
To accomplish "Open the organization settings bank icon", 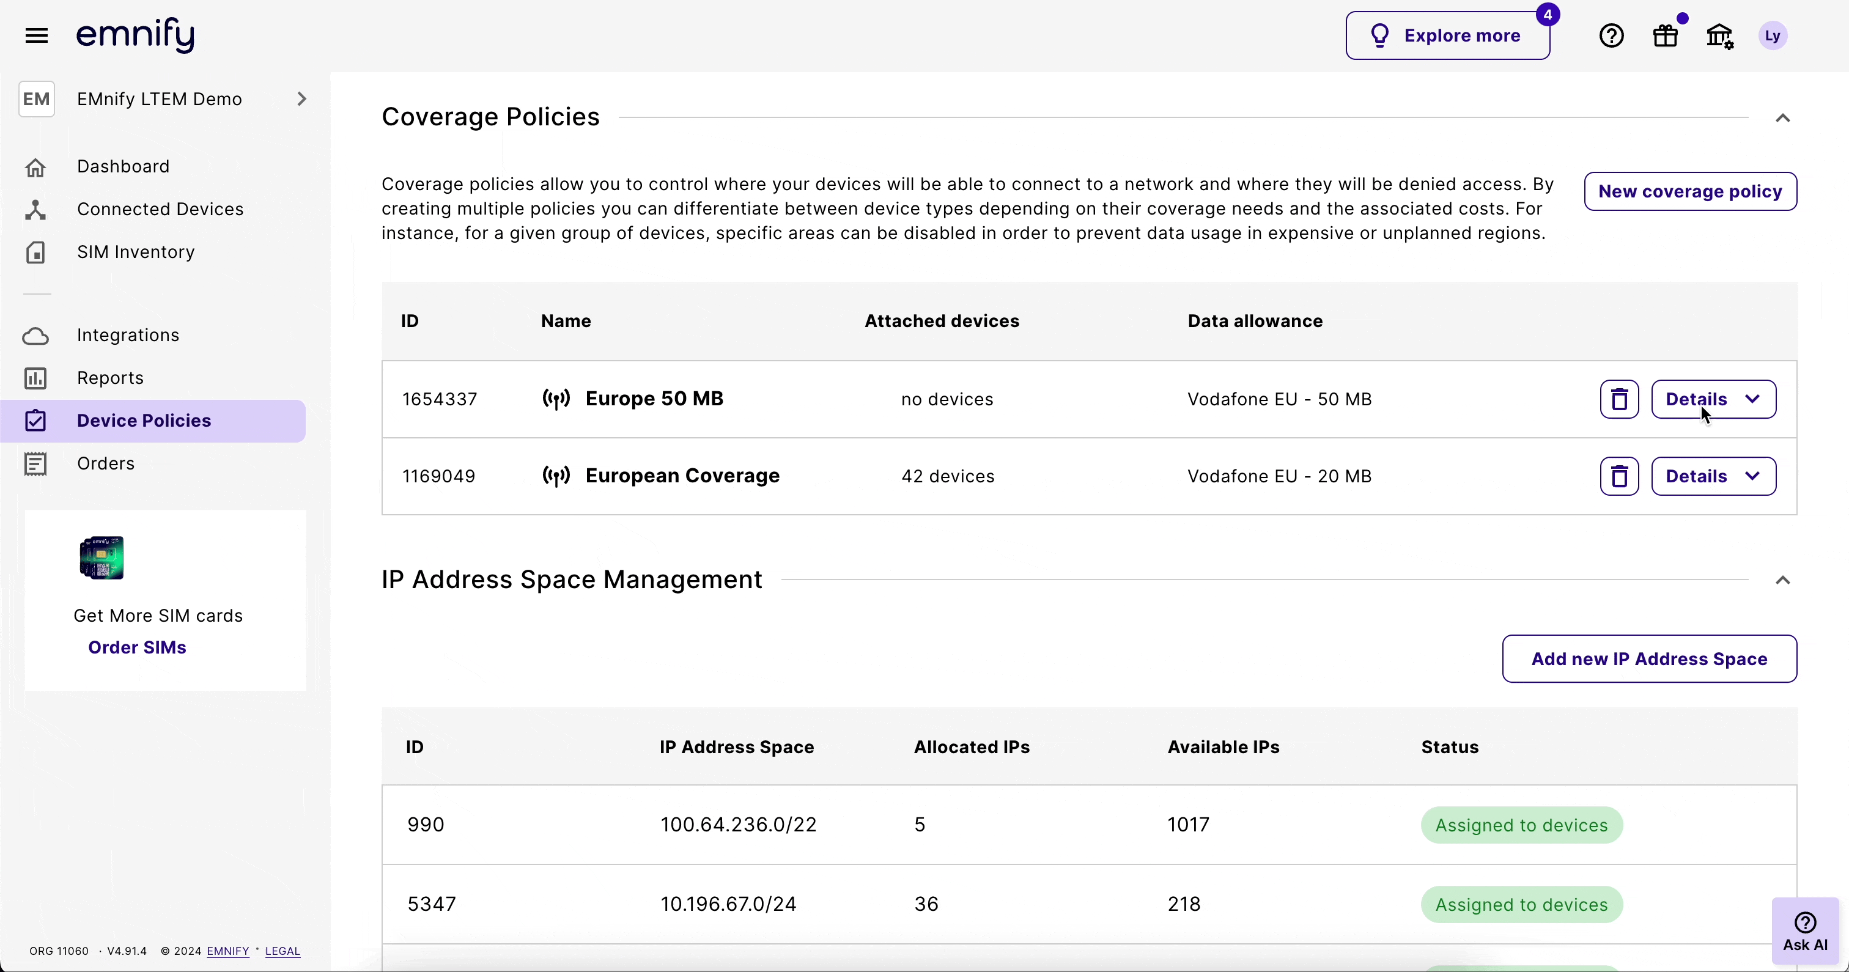I will coord(1719,35).
